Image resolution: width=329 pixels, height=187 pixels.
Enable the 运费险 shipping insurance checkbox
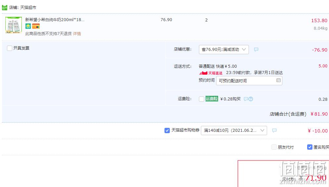(202, 99)
